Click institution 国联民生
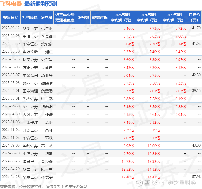This screenshot has width=202, height=189. [x=30, y=161]
